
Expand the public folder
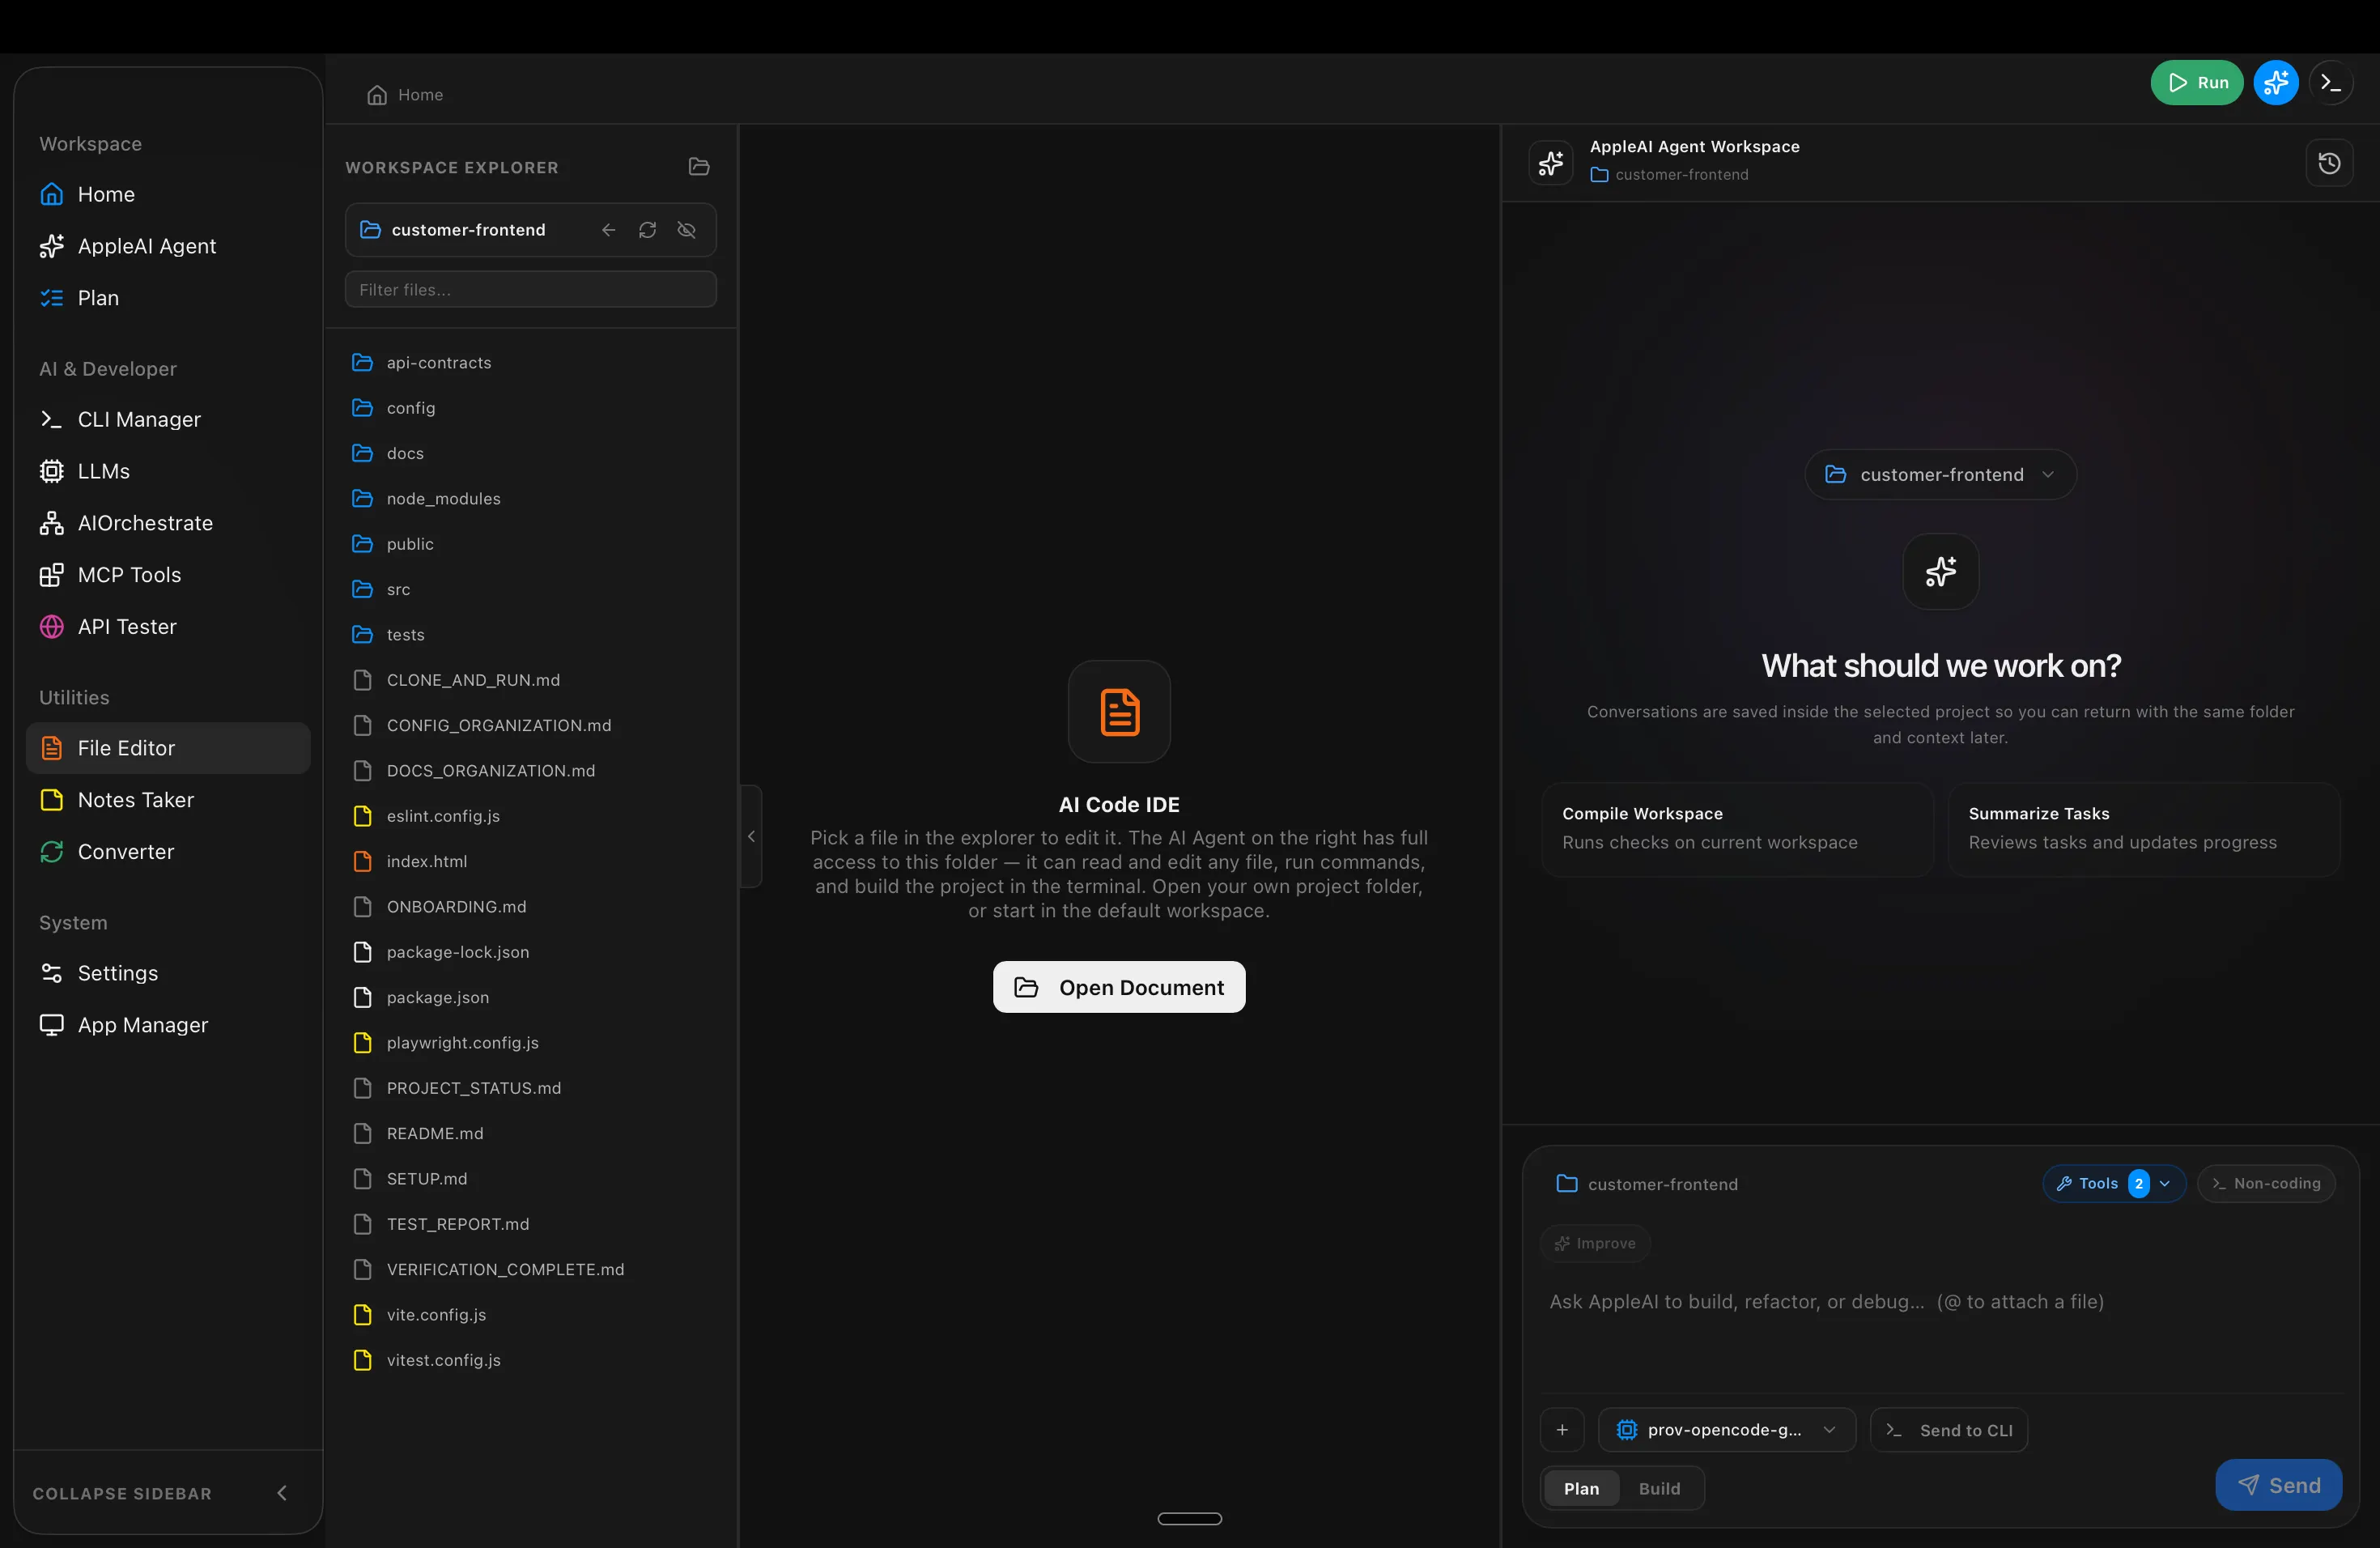(530, 544)
